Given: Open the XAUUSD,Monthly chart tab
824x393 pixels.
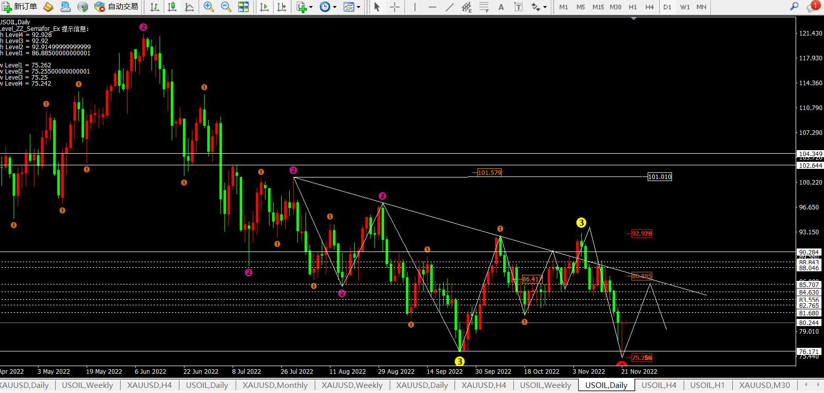Looking at the screenshot, I should point(275,385).
